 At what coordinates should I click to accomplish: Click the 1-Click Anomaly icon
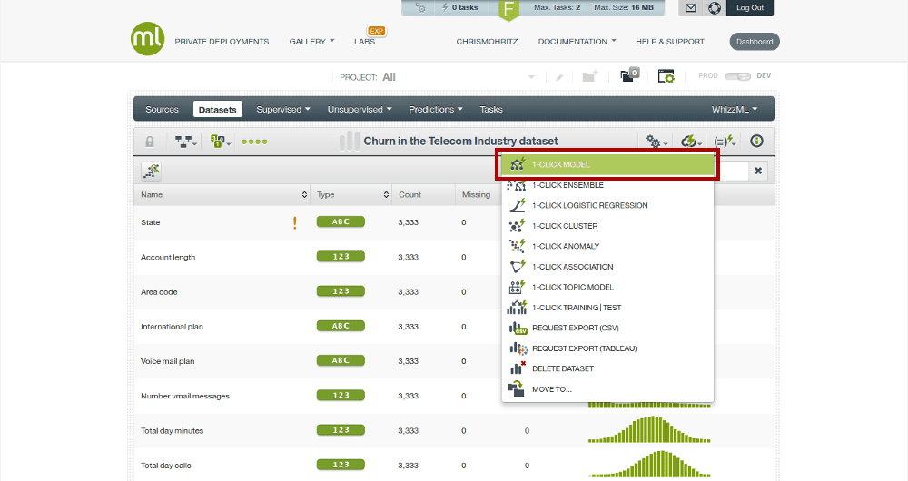[516, 246]
